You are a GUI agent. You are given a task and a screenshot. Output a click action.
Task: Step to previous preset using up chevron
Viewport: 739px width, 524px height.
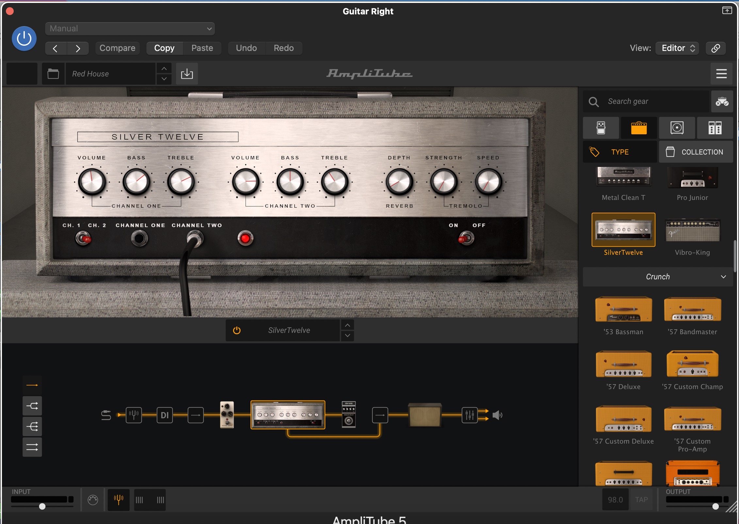click(164, 69)
